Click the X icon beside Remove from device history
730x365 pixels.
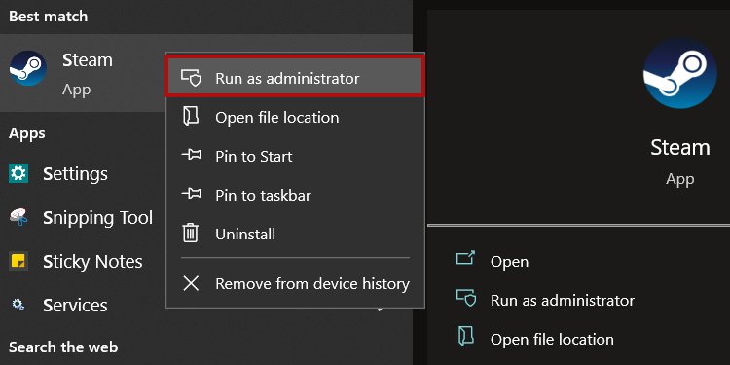pyautogui.click(x=191, y=283)
